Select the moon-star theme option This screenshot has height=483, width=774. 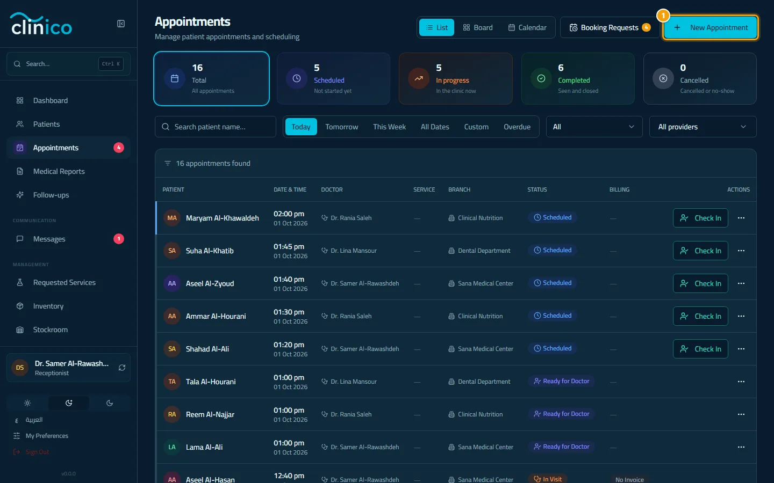(x=69, y=403)
